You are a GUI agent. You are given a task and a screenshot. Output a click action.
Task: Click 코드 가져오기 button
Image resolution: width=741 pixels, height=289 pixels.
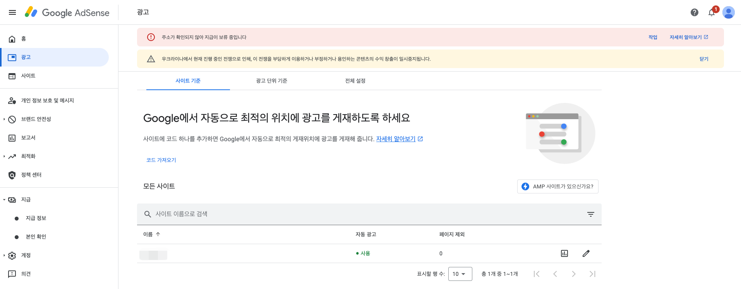161,160
